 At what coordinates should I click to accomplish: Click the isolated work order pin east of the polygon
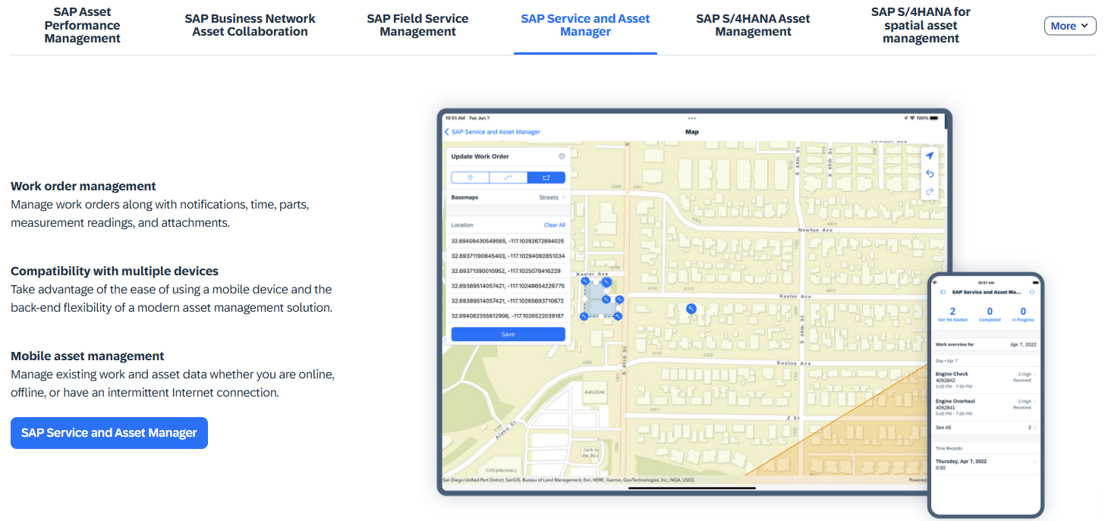[x=691, y=309]
